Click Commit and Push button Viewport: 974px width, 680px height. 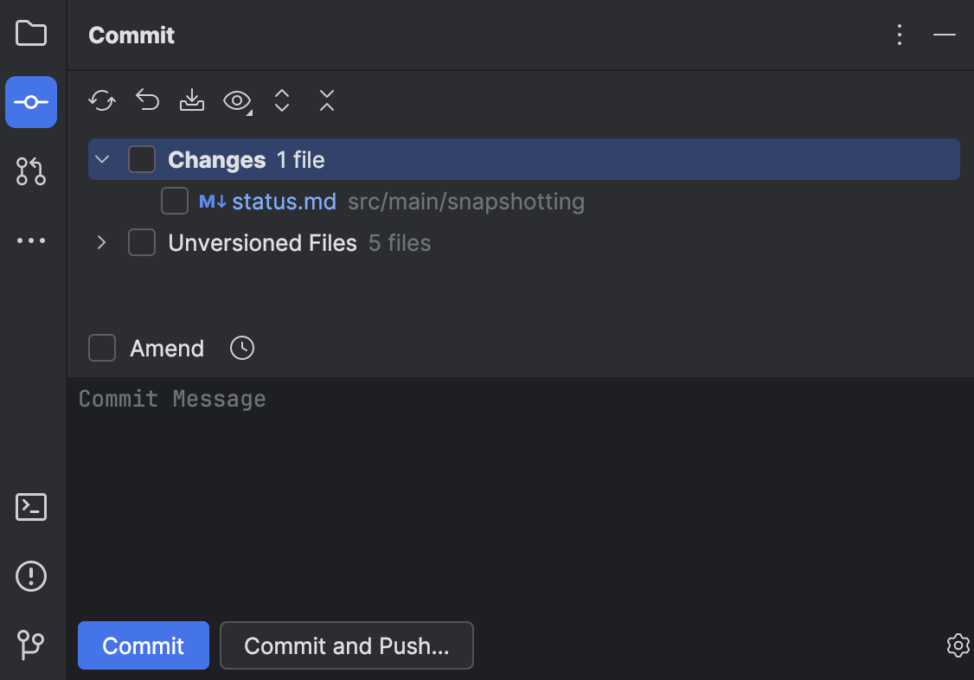[346, 645]
